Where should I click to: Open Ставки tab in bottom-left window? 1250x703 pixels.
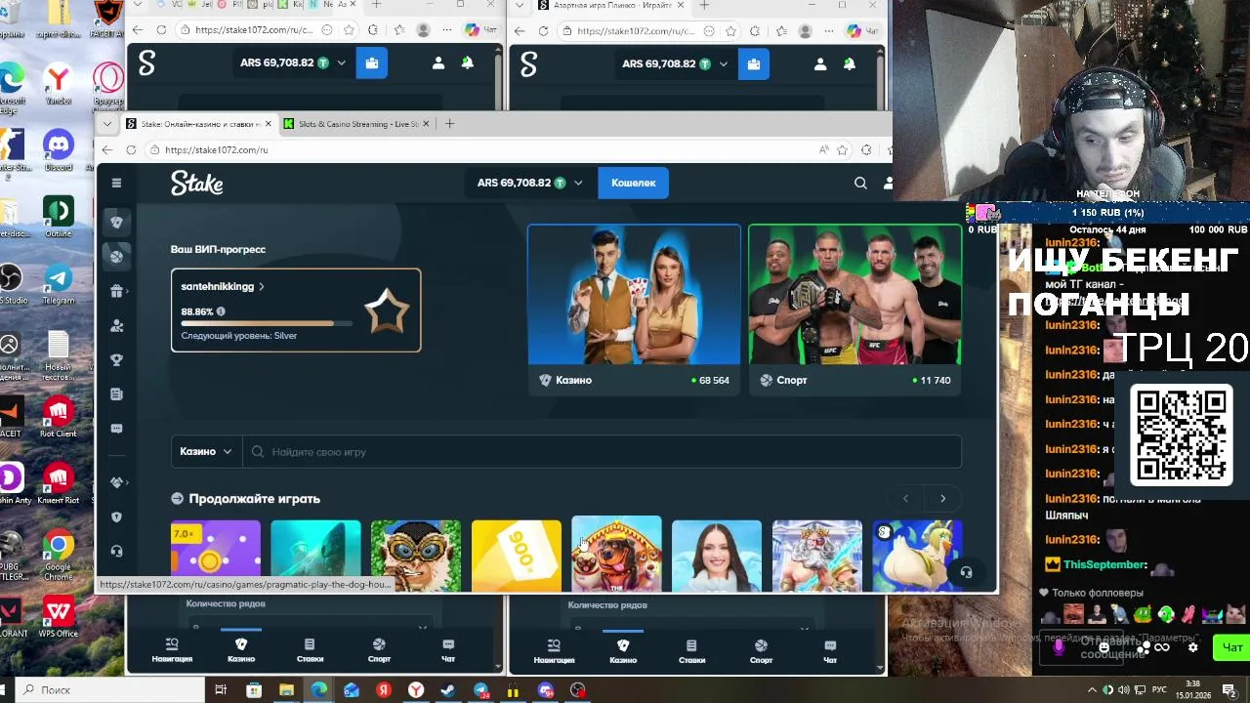pos(310,650)
